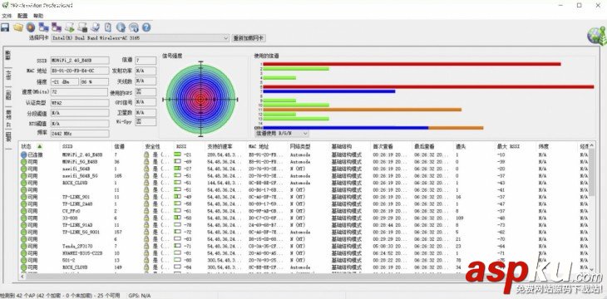This screenshot has height=299, width=607.
Task: Click the green status icon of MDWiFi_5G_E48B row
Action: point(23,162)
